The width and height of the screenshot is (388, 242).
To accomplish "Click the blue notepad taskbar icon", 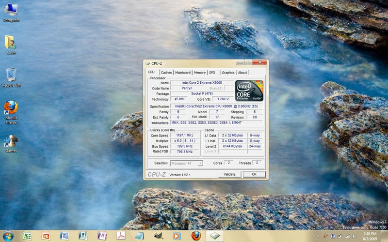I will (139, 236).
